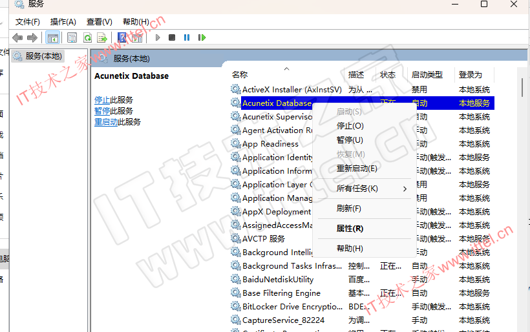
Task: Select the Agent Activation service
Action: click(x=277, y=130)
